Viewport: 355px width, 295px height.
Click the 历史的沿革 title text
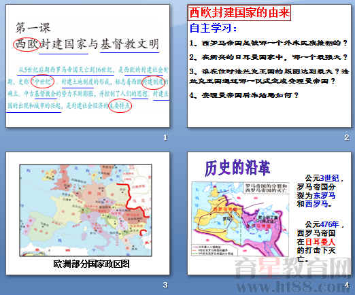coord(237,168)
